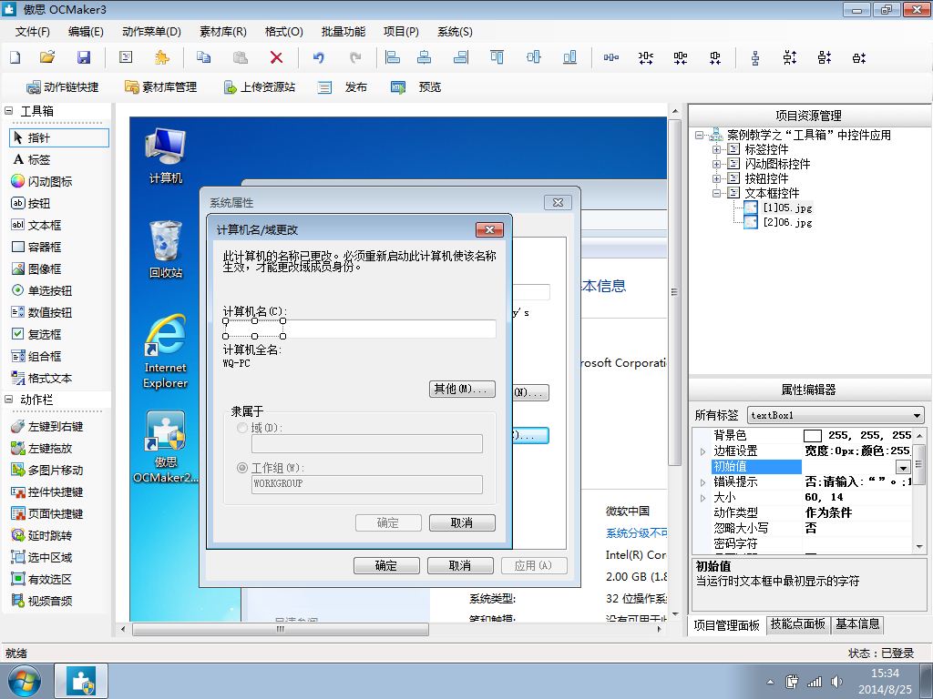Switch to the 技能点面板 tab

pos(798,624)
